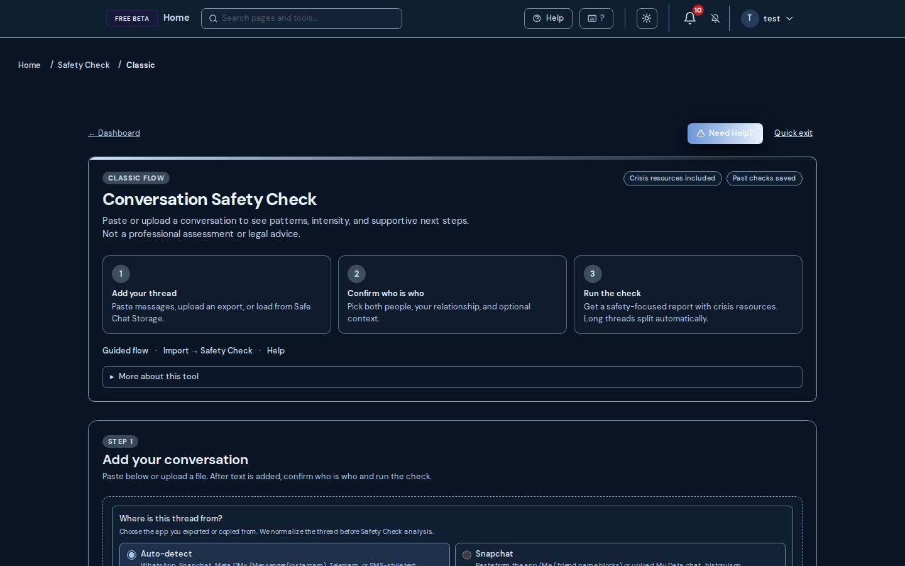This screenshot has height=566, width=905.
Task: Click Crisis resources included pill
Action: (x=672, y=179)
